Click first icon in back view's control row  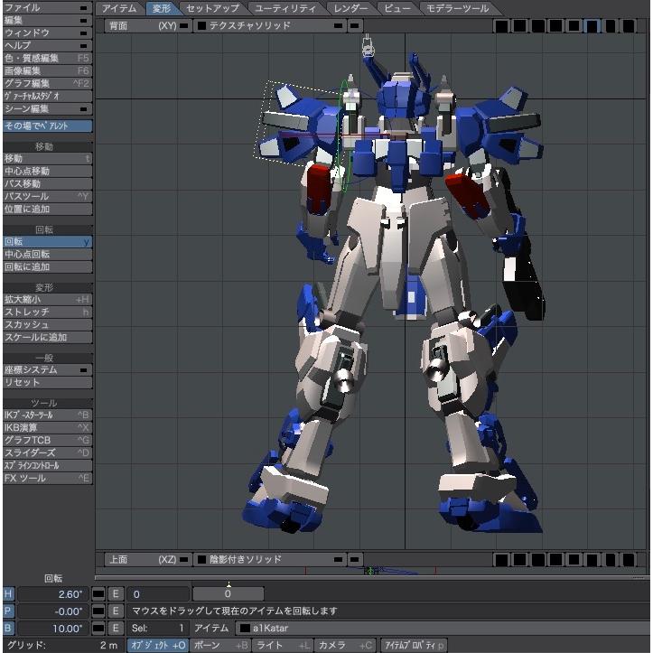point(501,26)
